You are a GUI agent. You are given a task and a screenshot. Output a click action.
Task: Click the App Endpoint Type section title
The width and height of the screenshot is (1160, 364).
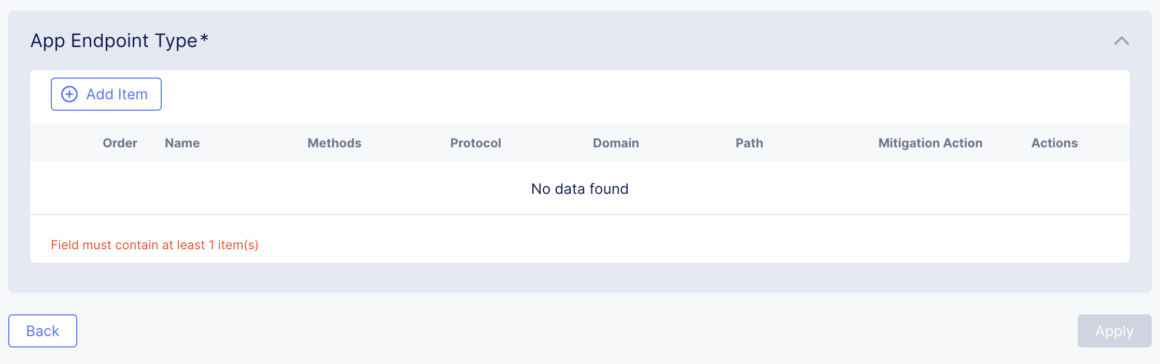tap(114, 41)
